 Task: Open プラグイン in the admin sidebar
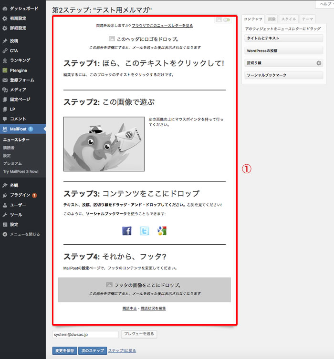20,195
